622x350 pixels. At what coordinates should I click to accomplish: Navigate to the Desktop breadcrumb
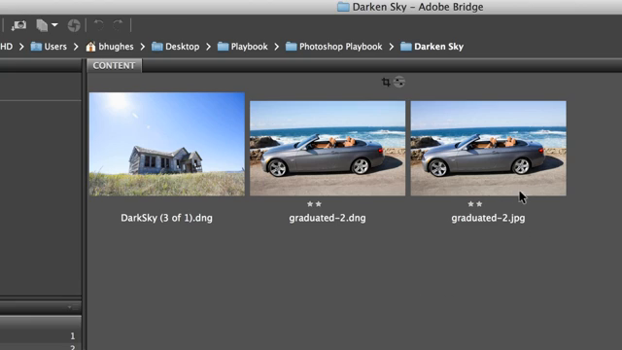tap(176, 47)
